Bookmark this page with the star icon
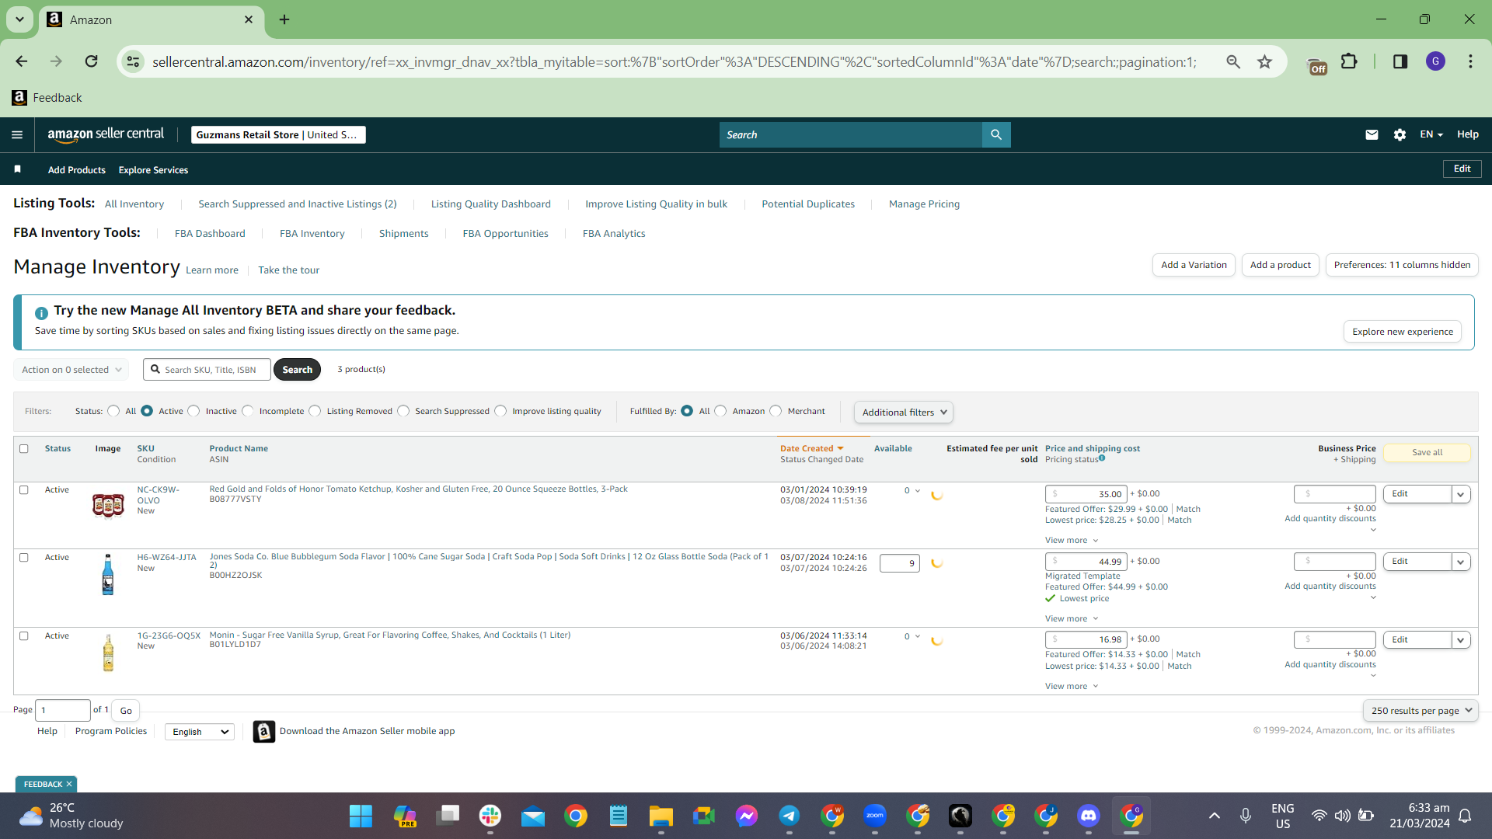1492x839 pixels. click(1265, 61)
